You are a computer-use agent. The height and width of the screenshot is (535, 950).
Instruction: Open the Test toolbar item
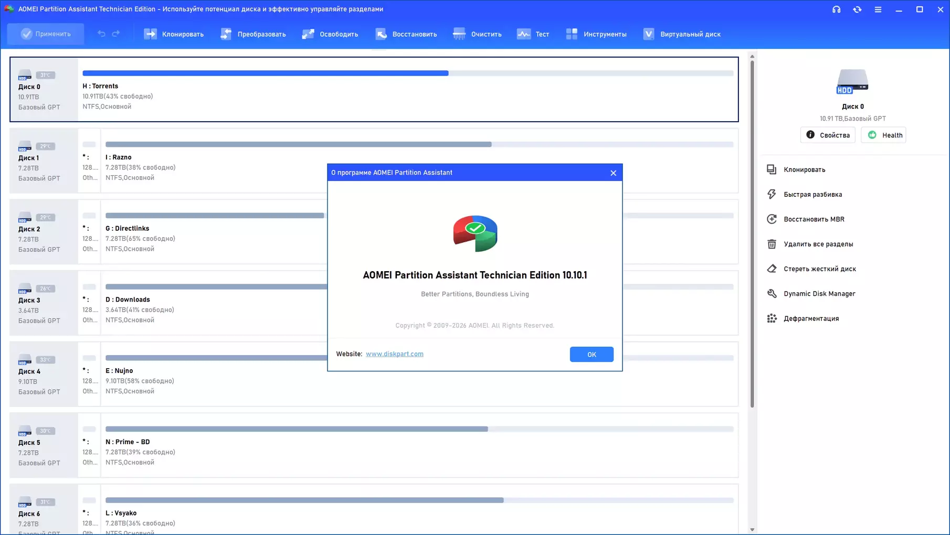tap(524, 34)
